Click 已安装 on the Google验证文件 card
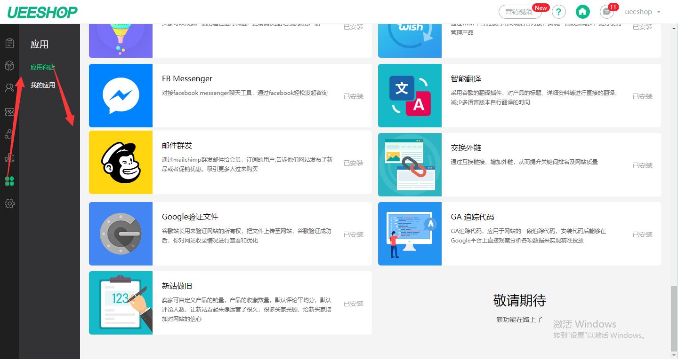Image resolution: width=678 pixels, height=359 pixels. coord(354,234)
